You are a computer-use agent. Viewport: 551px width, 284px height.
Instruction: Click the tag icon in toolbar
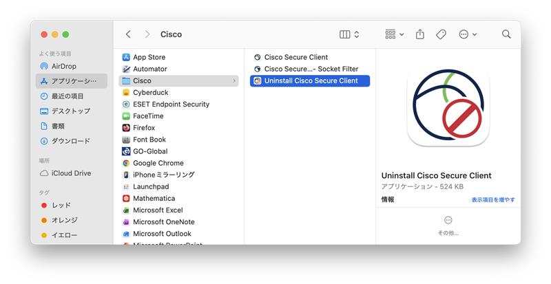tap(441, 34)
